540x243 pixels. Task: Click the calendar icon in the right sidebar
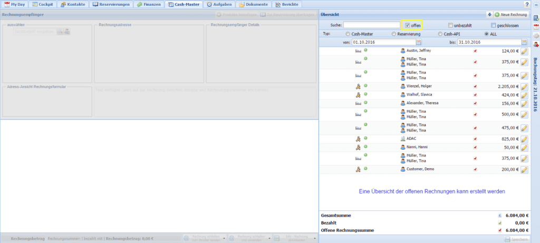click(x=535, y=26)
